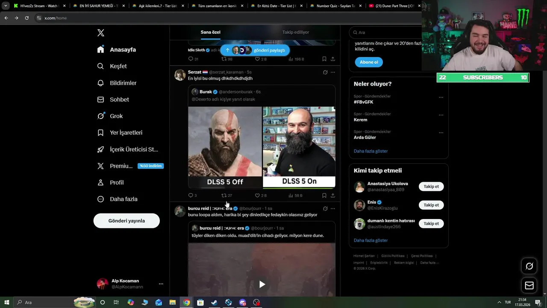Click the new posts 'gönderi paylaştı' pill

coord(255,50)
